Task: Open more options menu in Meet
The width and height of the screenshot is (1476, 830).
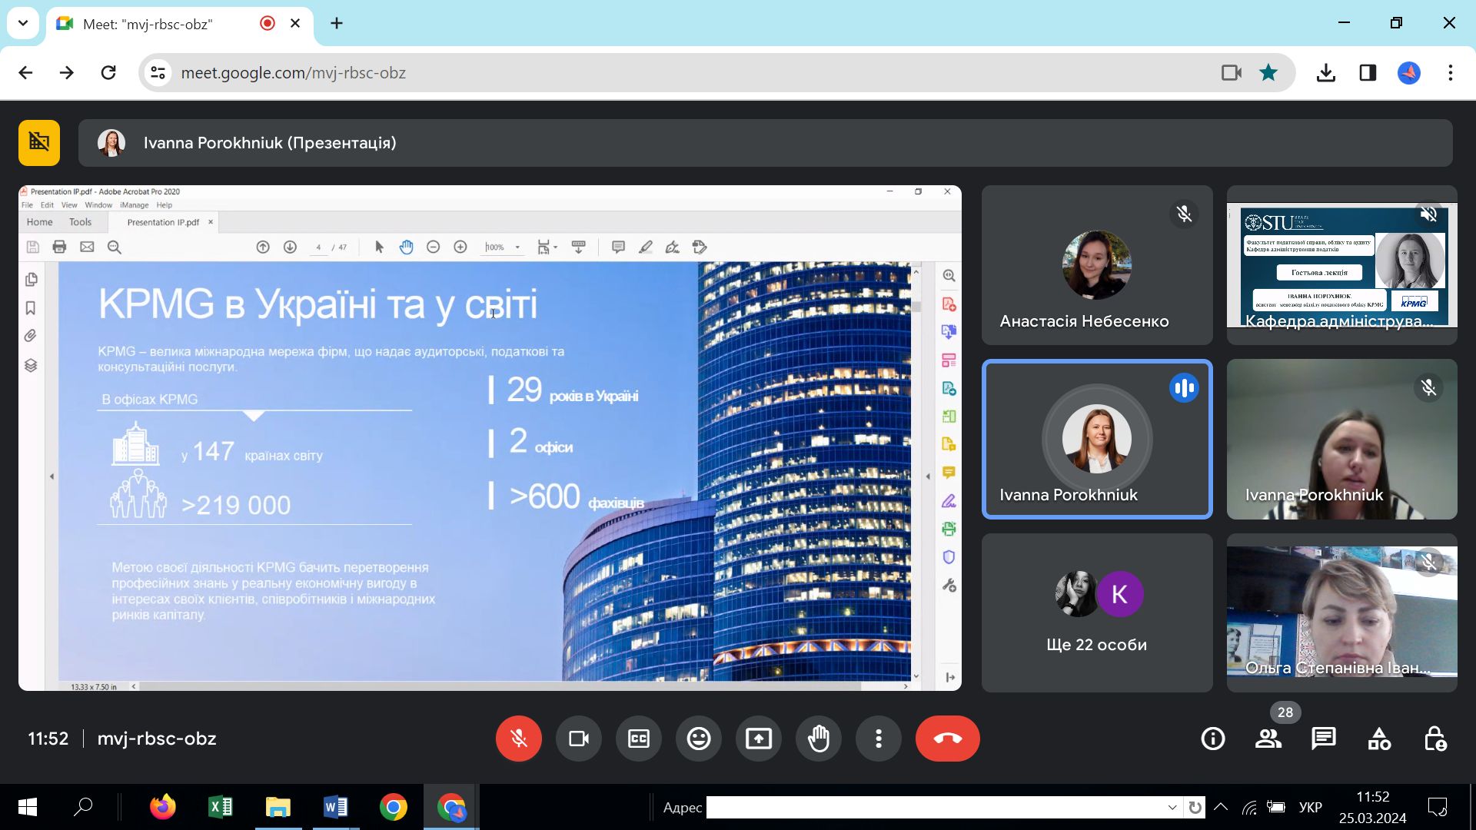Action: (x=879, y=739)
